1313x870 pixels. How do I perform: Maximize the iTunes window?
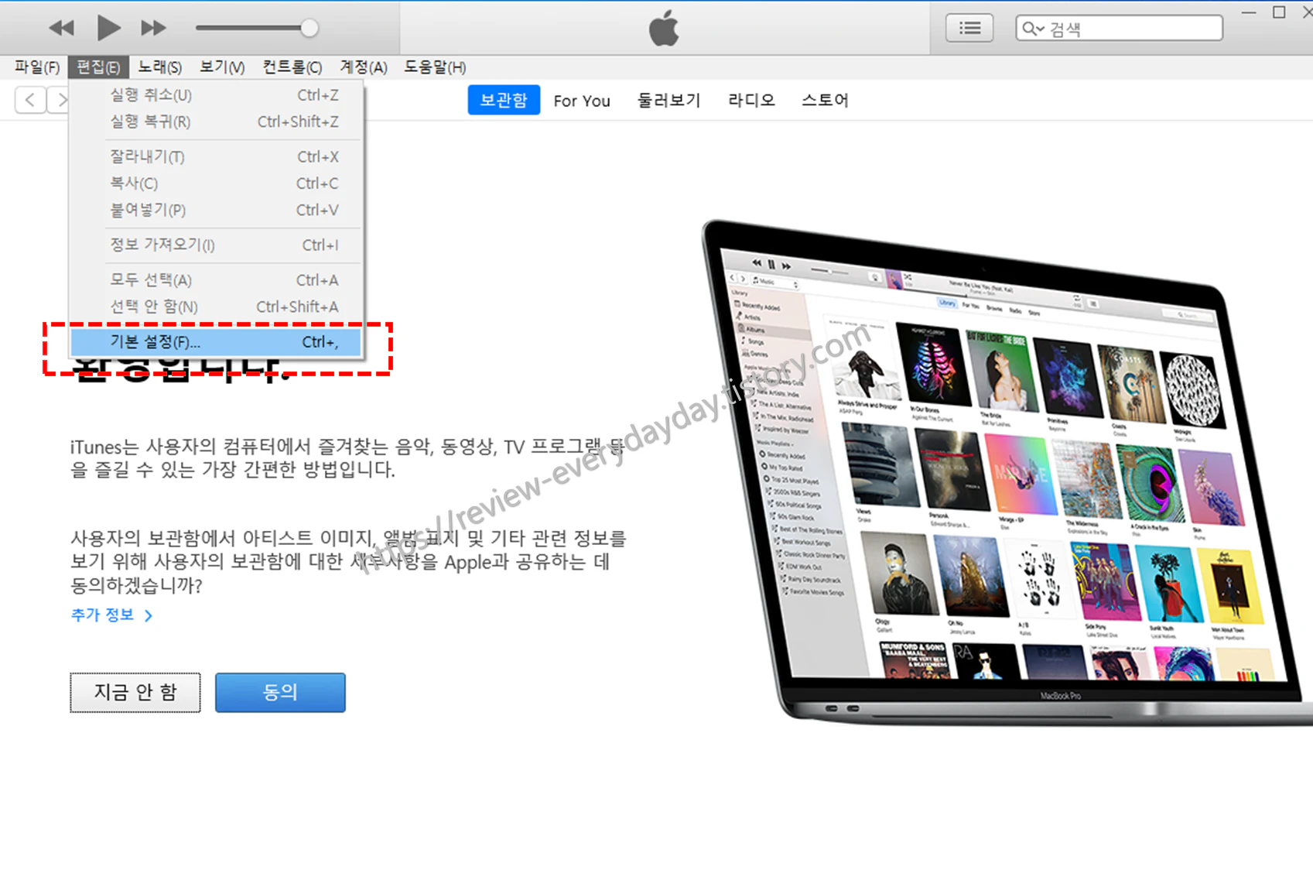click(x=1279, y=12)
